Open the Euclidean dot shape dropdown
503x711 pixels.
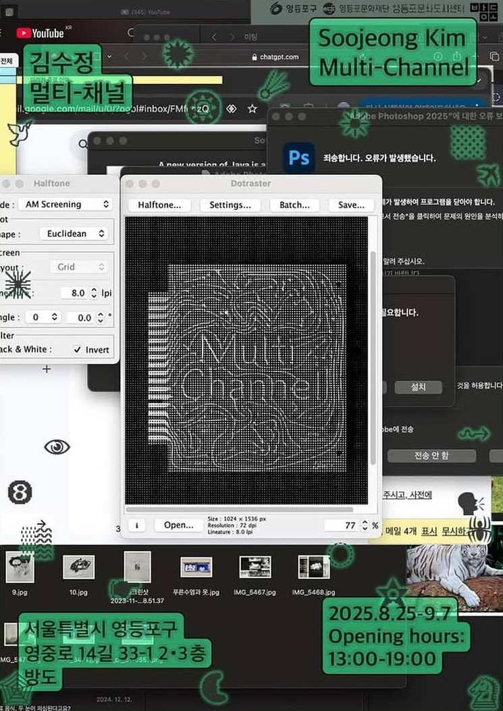(74, 234)
